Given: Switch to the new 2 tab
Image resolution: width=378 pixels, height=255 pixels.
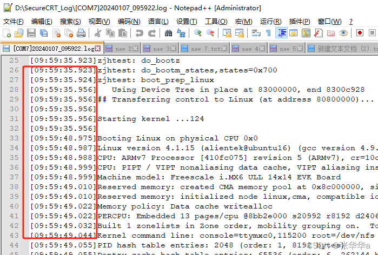Looking at the screenshot, I should click(x=122, y=49).
